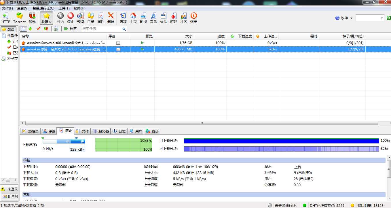The width and height of the screenshot is (391, 208).
Task: Open the asnakes@第一 link in selected row
Action: point(92,49)
